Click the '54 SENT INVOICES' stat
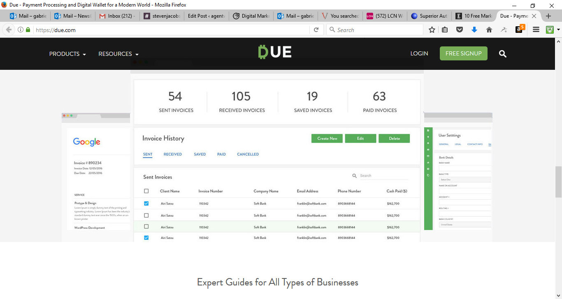 pos(176,102)
